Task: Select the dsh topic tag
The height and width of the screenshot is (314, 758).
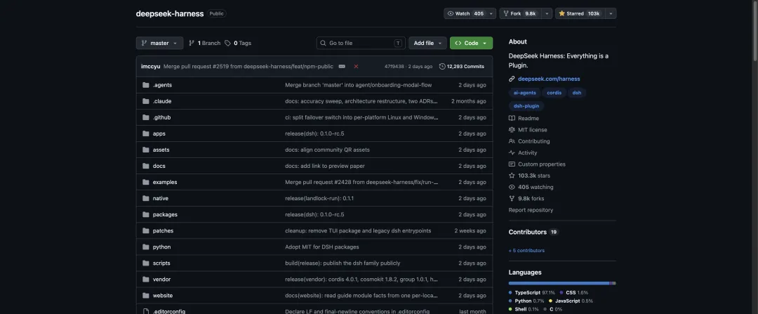Action: pyautogui.click(x=577, y=93)
